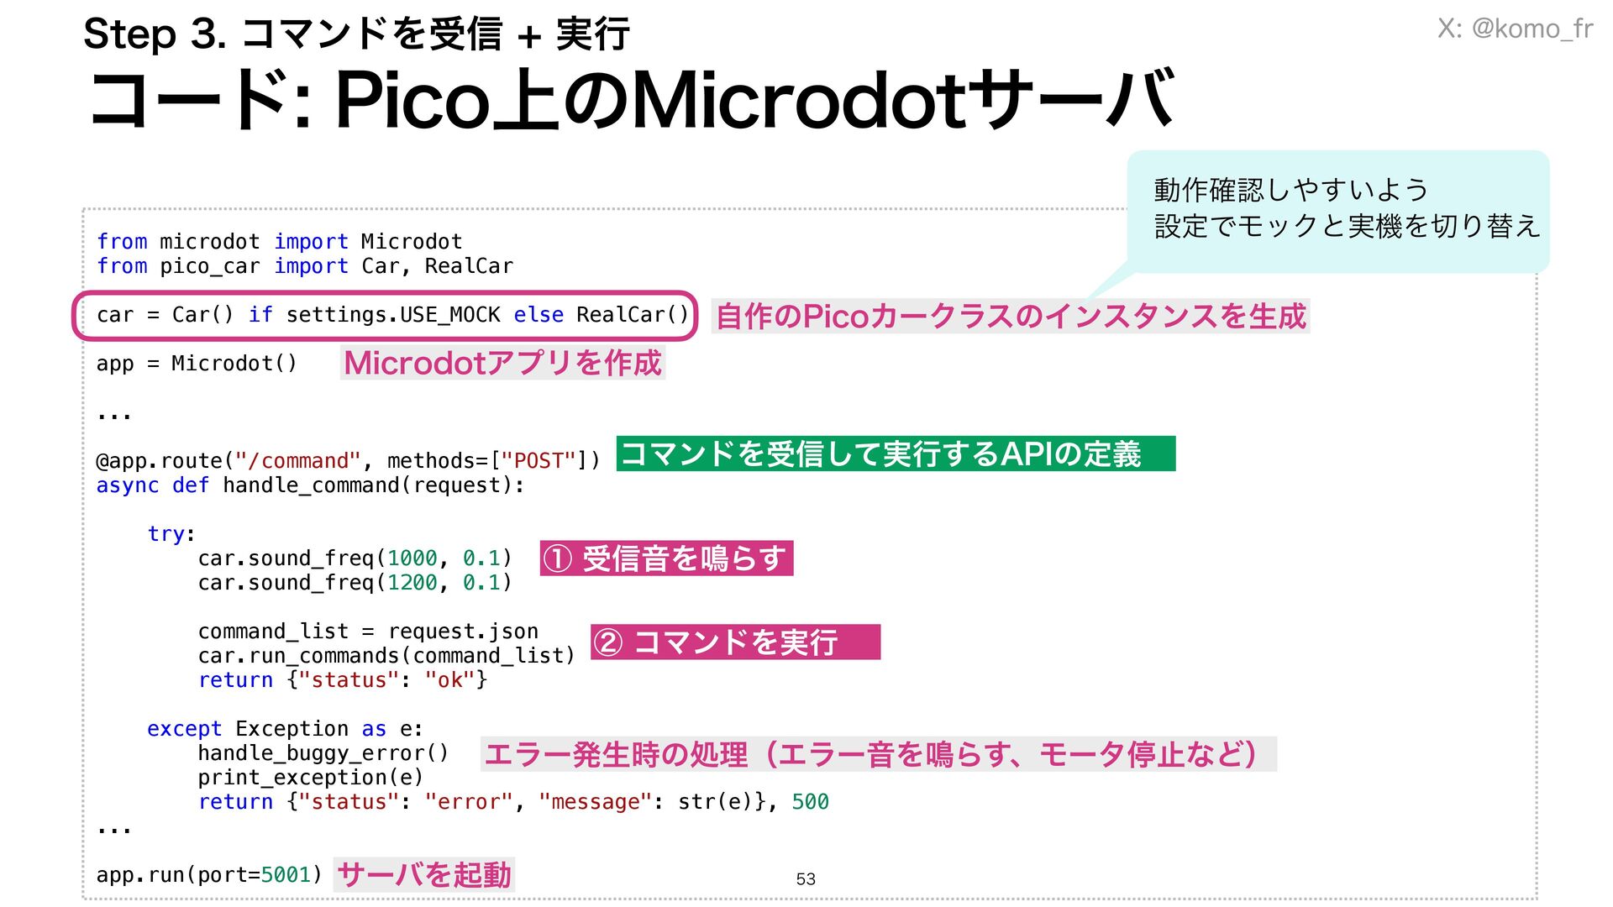Click the green 'コマンドを受信して実行するAPIの定義' banner

point(895,453)
